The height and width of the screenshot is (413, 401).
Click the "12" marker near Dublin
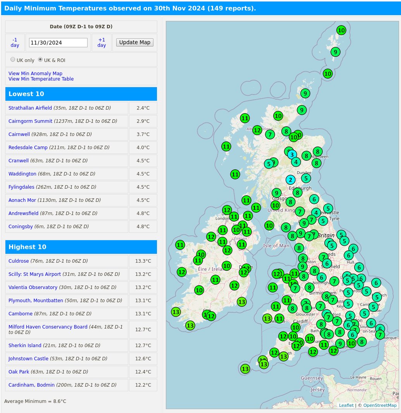(x=244, y=272)
